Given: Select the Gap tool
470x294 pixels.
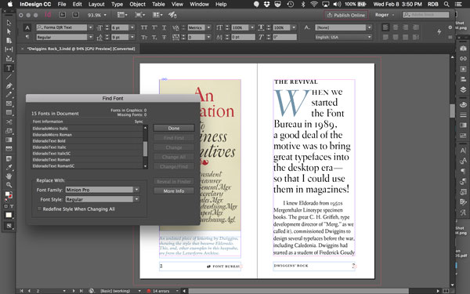Looking at the screenshot, I should (x=9, y=49).
